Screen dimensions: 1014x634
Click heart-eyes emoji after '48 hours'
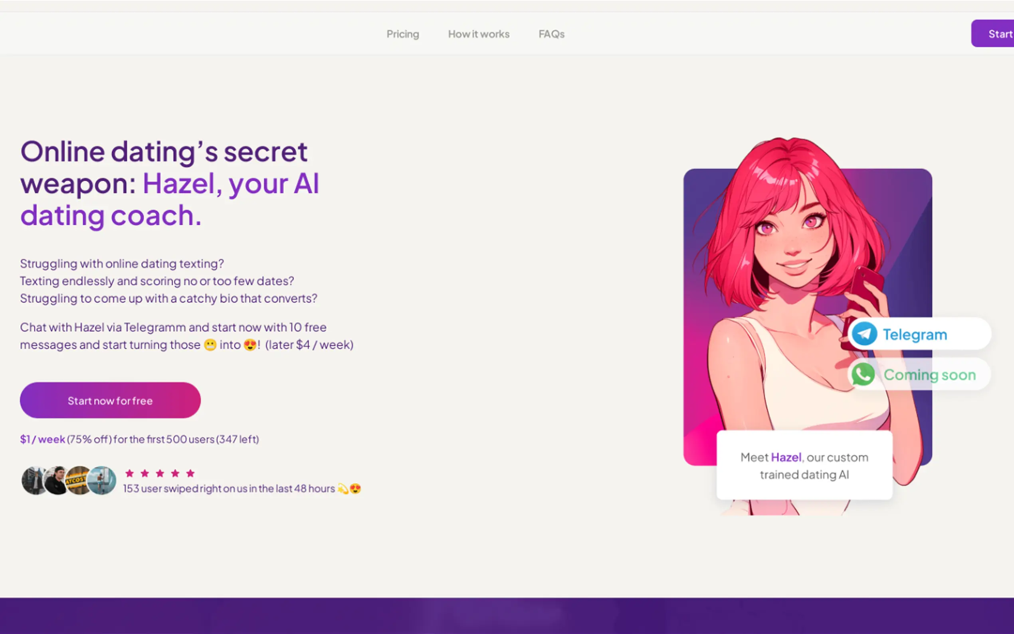[355, 489]
